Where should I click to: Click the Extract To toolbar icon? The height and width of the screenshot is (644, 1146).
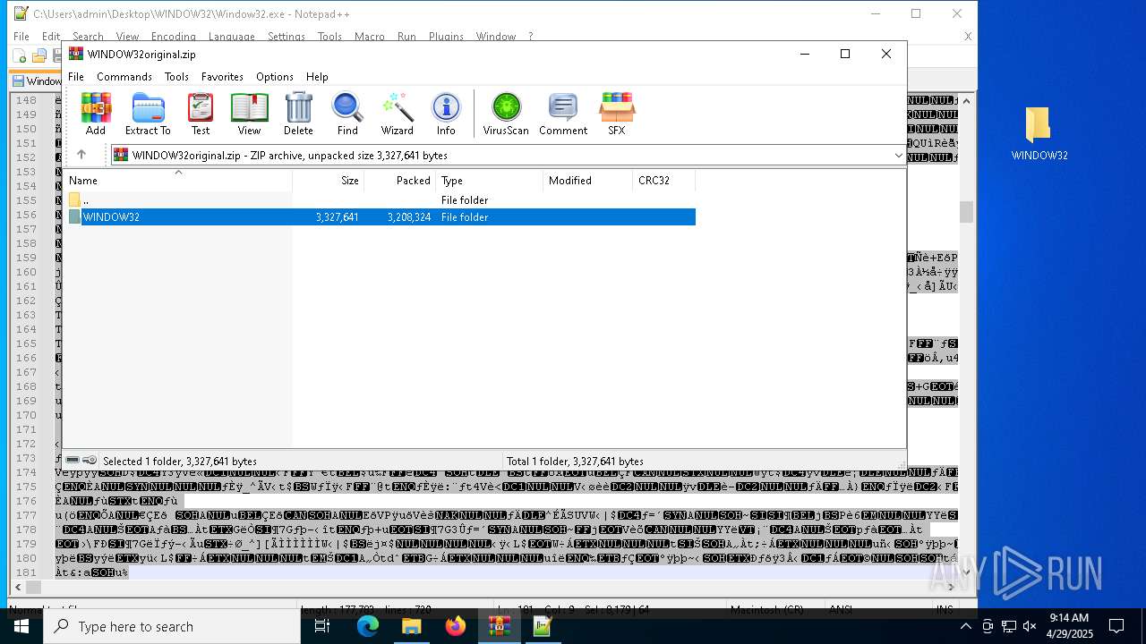[x=148, y=114]
